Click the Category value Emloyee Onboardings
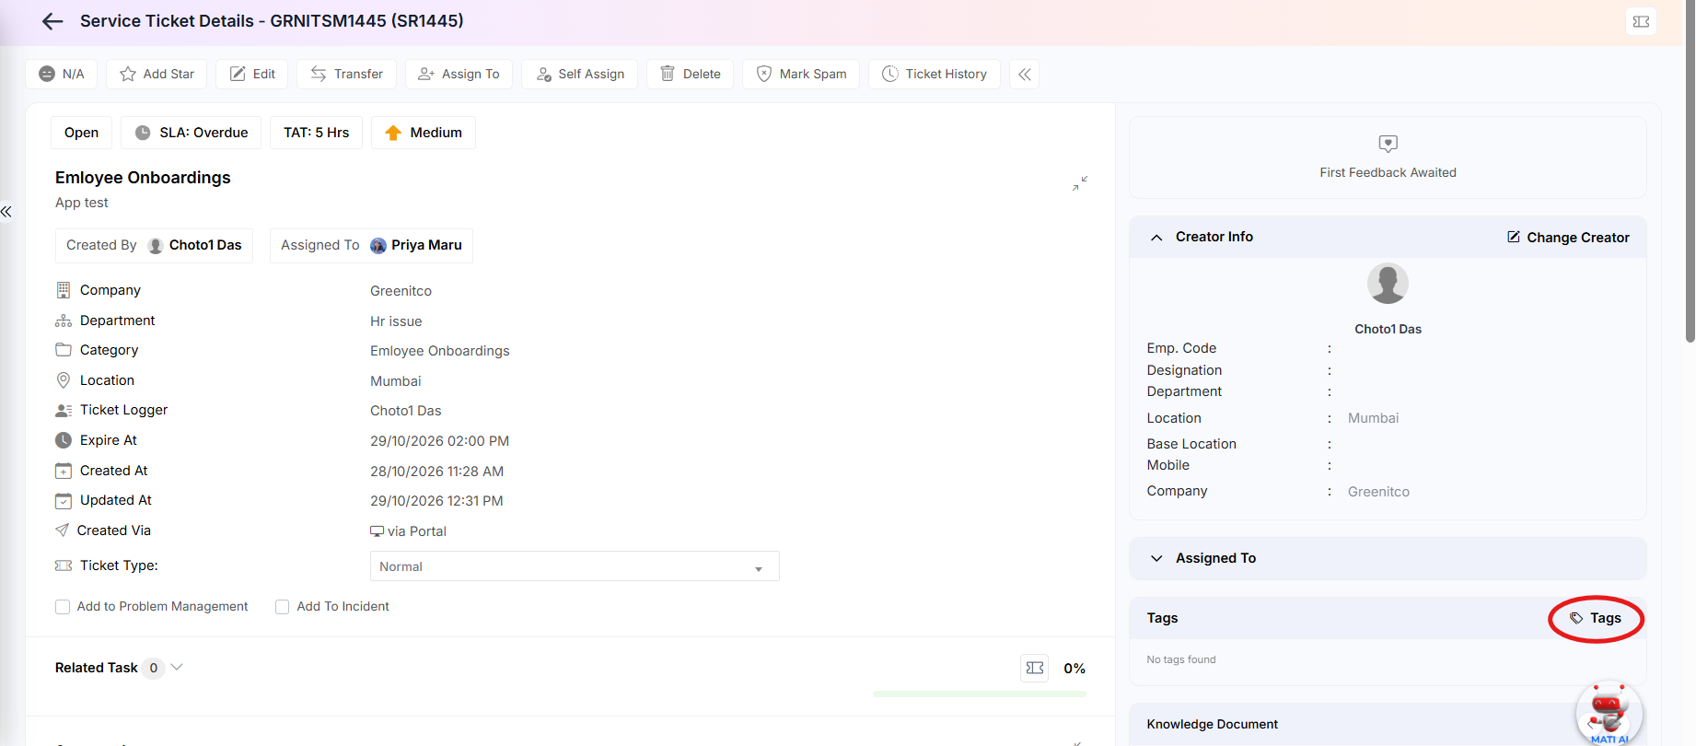This screenshot has width=1696, height=746. coord(439,351)
